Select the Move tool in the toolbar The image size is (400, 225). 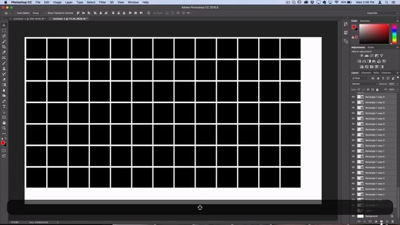tap(4, 25)
